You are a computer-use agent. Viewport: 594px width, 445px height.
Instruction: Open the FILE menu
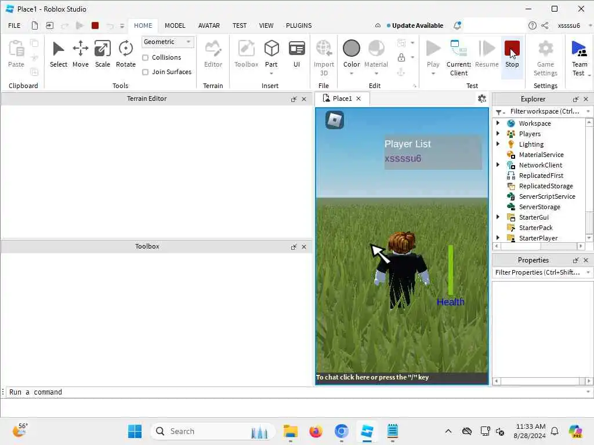15,25
